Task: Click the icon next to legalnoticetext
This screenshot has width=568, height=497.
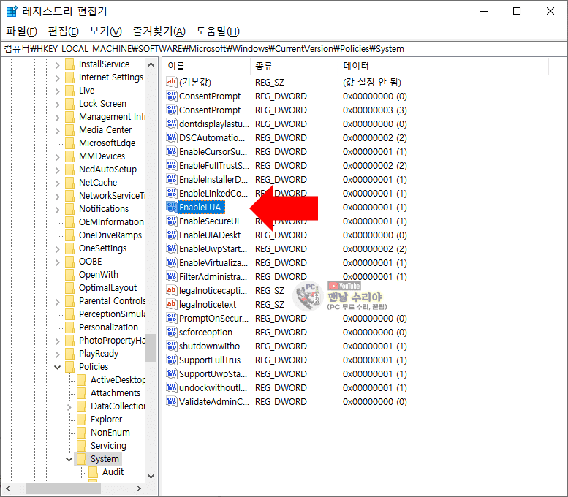Action: coord(172,304)
